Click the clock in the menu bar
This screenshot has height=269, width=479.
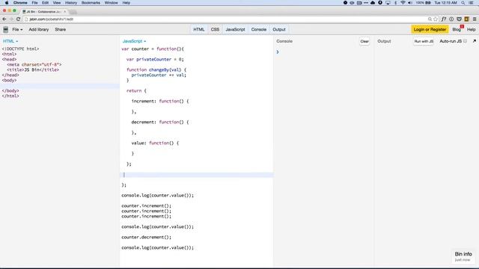coord(446,3)
